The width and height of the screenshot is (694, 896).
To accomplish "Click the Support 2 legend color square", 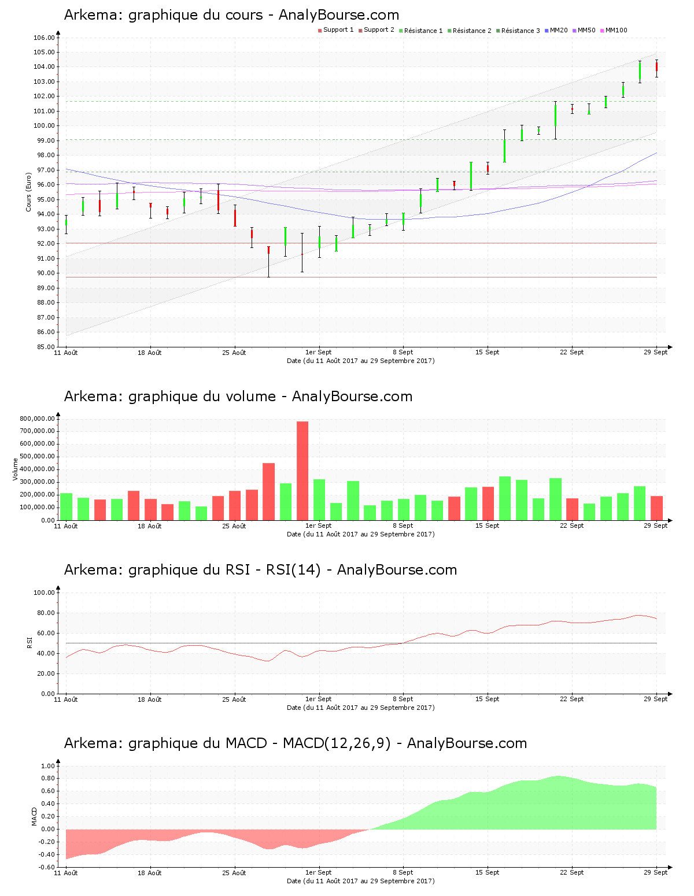I will point(360,31).
